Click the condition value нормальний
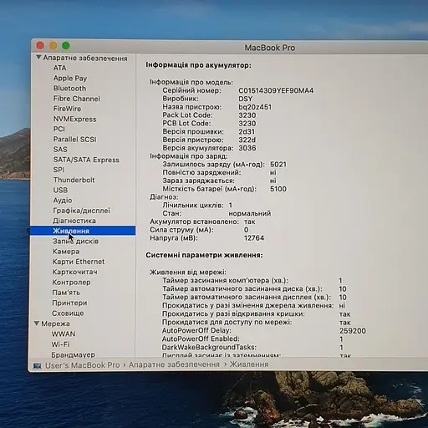Viewport: 428px width, 428px height. [x=250, y=213]
